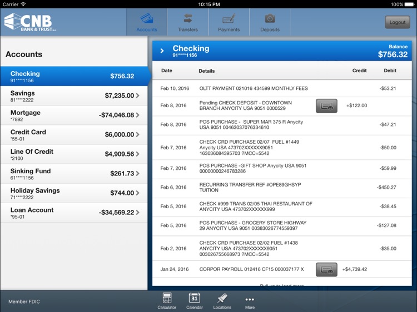Image resolution: width=417 pixels, height=312 pixels.
Task: Open the GROCERY STORE HIGHWAY transaction
Action: (282, 226)
